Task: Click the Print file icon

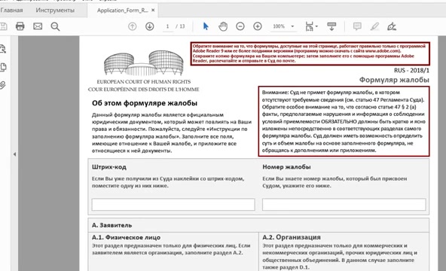Action: click(20, 26)
